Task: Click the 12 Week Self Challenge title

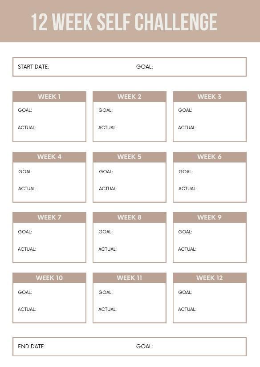Action: [124, 22]
